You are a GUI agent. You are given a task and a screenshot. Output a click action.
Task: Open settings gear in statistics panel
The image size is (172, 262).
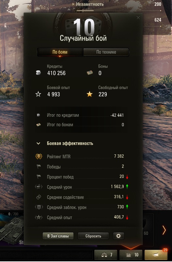click(118, 236)
